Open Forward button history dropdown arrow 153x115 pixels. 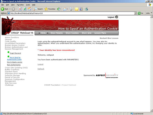pos(17,9)
